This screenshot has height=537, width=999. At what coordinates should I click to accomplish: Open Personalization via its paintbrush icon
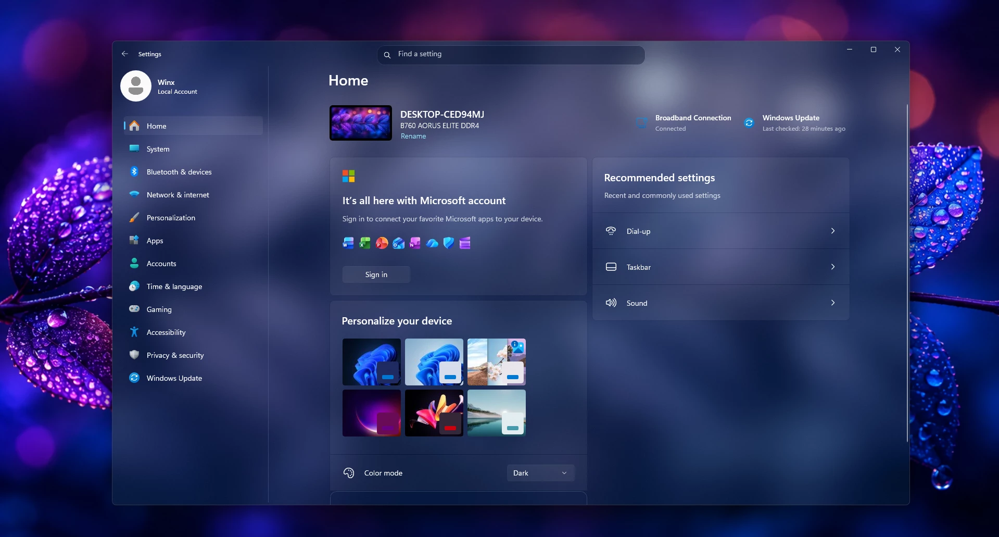(x=134, y=217)
